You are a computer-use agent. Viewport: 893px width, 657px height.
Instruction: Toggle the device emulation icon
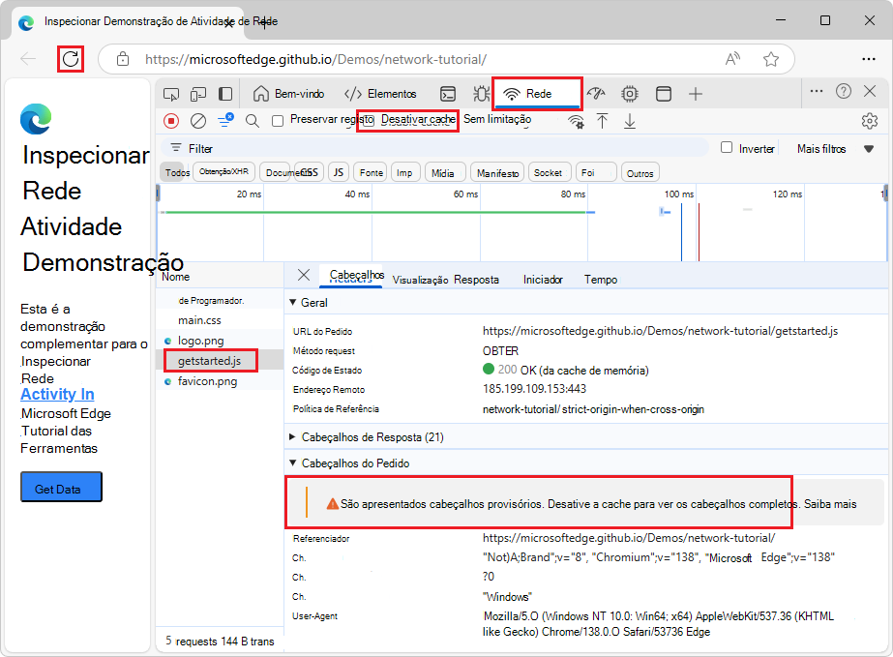(x=198, y=94)
